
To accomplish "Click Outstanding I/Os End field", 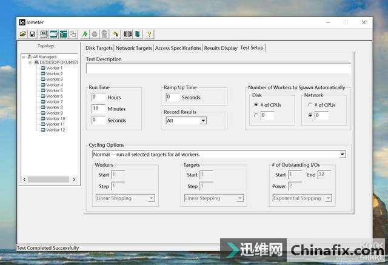I will tap(324, 175).
